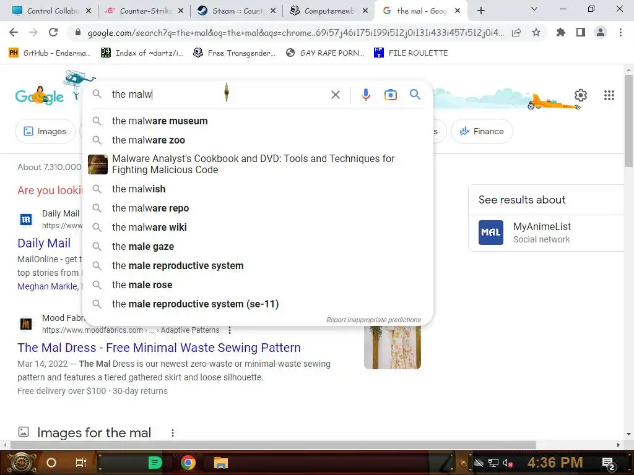The height and width of the screenshot is (475, 634).
Task: Open the tab search chevron
Action: tap(534, 9)
